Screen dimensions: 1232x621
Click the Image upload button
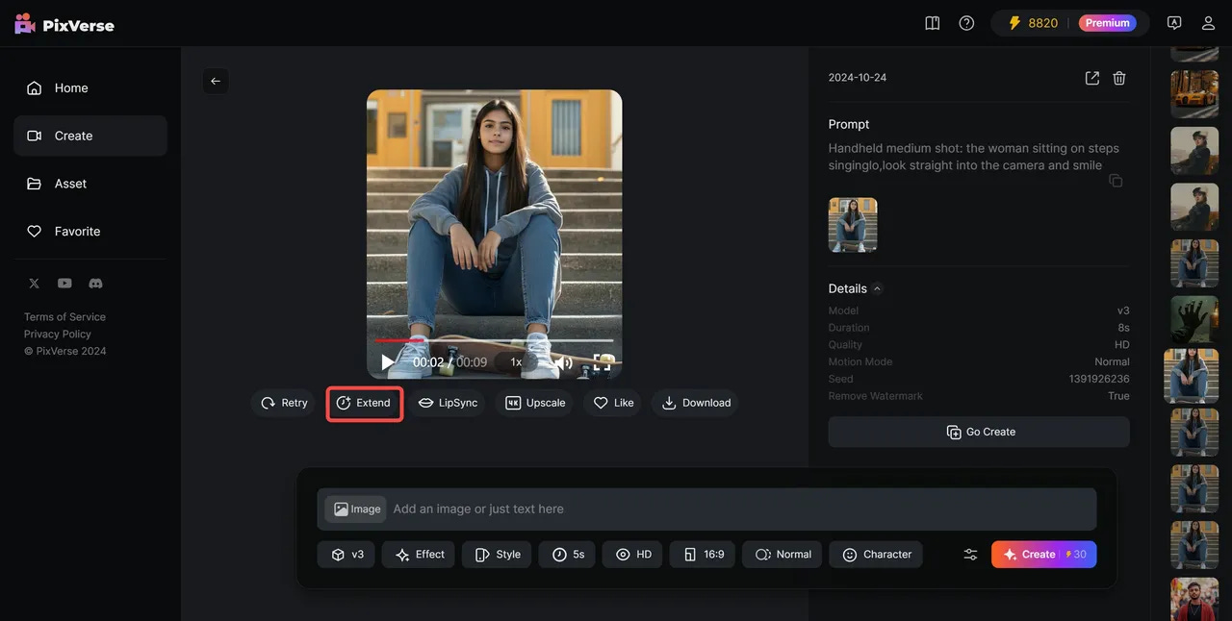click(355, 509)
